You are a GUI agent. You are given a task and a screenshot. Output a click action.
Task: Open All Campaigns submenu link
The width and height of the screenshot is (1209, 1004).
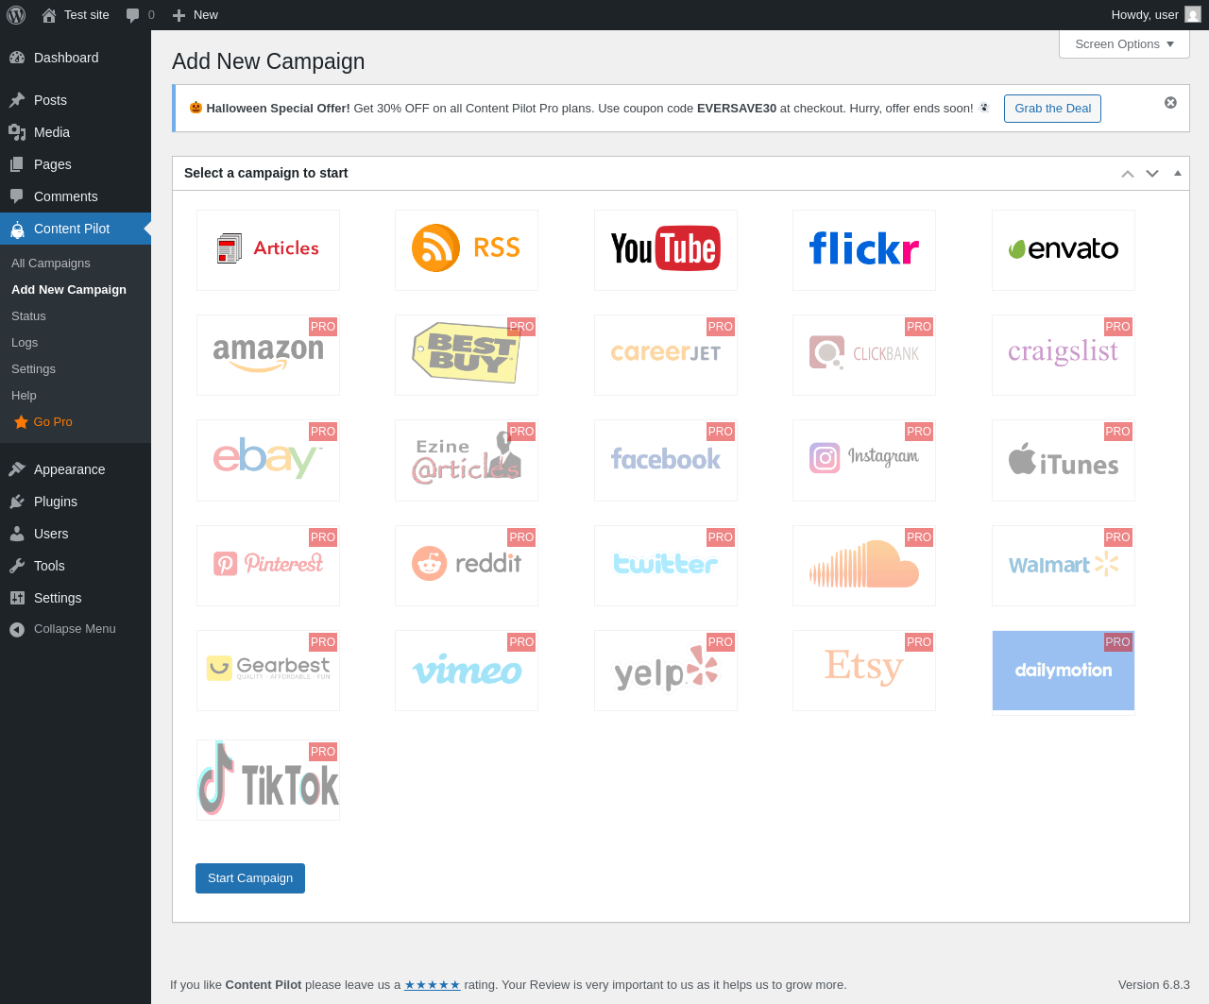[76, 264]
